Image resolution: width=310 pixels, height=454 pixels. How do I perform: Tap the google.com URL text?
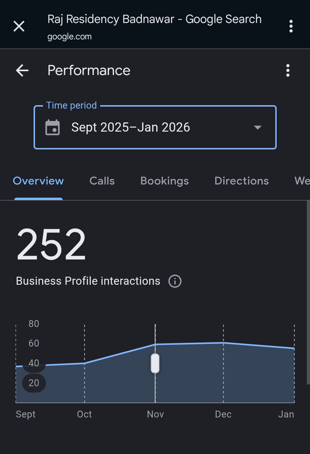[x=69, y=37]
